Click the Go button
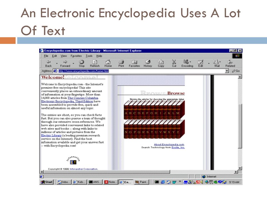267x200 pixels. (236, 71)
